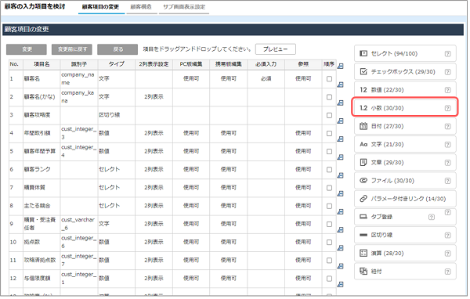Click the 小数 "1.2" item type icon
The image size is (470, 299).
(363, 108)
